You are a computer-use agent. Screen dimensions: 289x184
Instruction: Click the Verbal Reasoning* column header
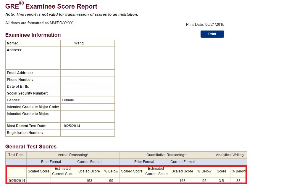point(73,155)
